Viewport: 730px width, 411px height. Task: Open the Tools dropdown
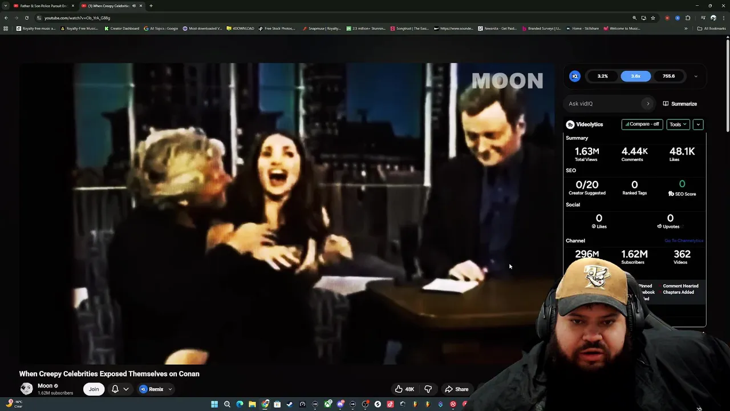click(678, 124)
